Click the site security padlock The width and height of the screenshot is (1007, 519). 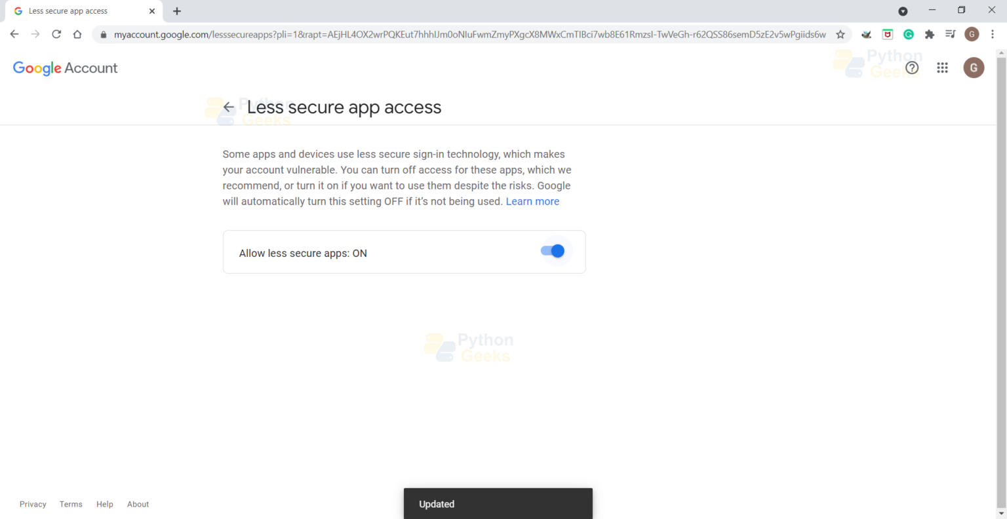[103, 34]
